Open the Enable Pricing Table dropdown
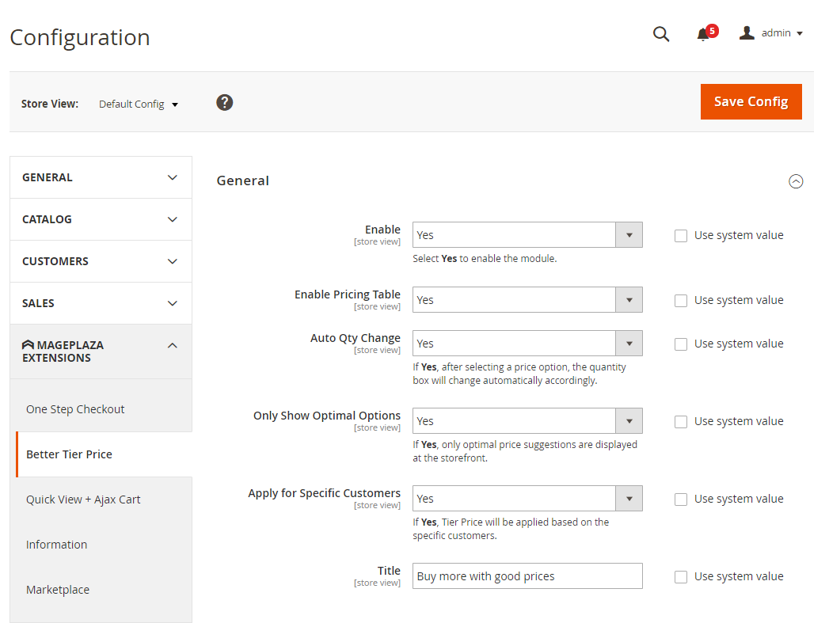Viewport: 829px width, 623px height. point(527,300)
